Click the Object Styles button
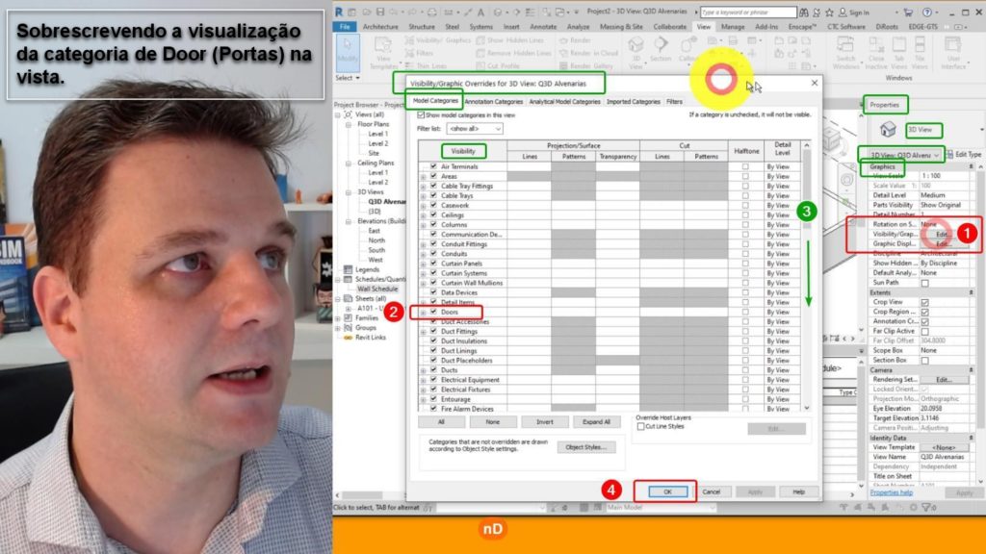Image resolution: width=986 pixels, height=554 pixels. [585, 447]
